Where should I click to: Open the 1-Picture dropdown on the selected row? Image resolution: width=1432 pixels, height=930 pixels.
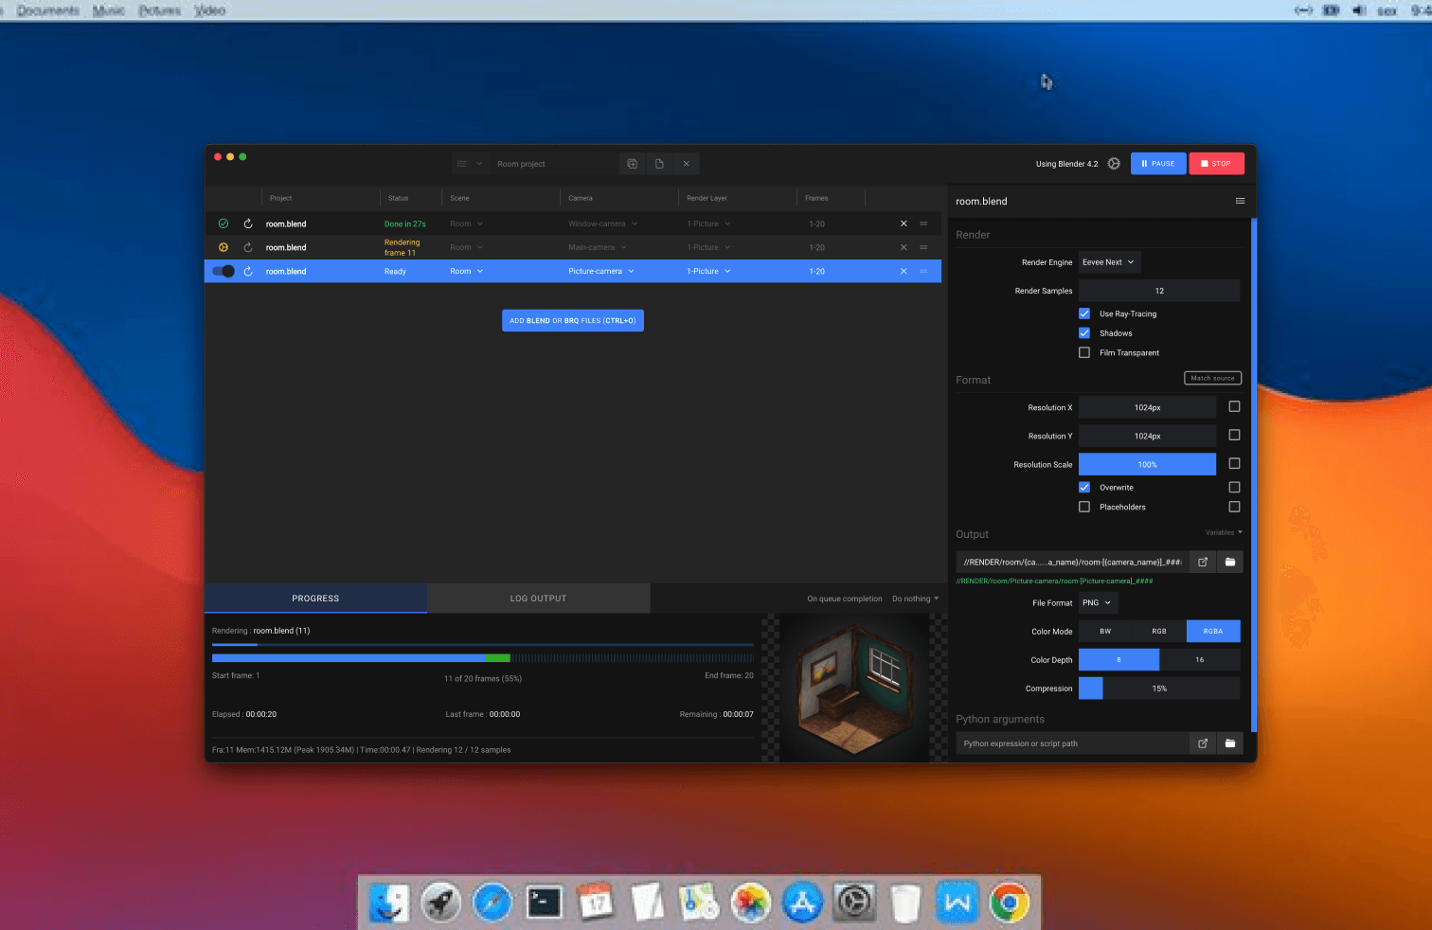(709, 271)
